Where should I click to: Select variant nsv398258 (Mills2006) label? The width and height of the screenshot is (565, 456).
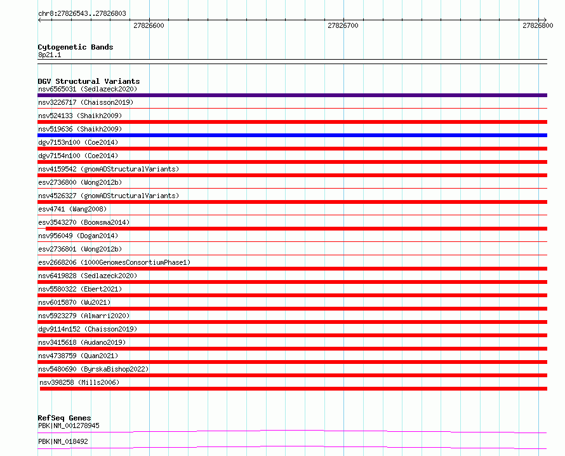pyautogui.click(x=79, y=382)
